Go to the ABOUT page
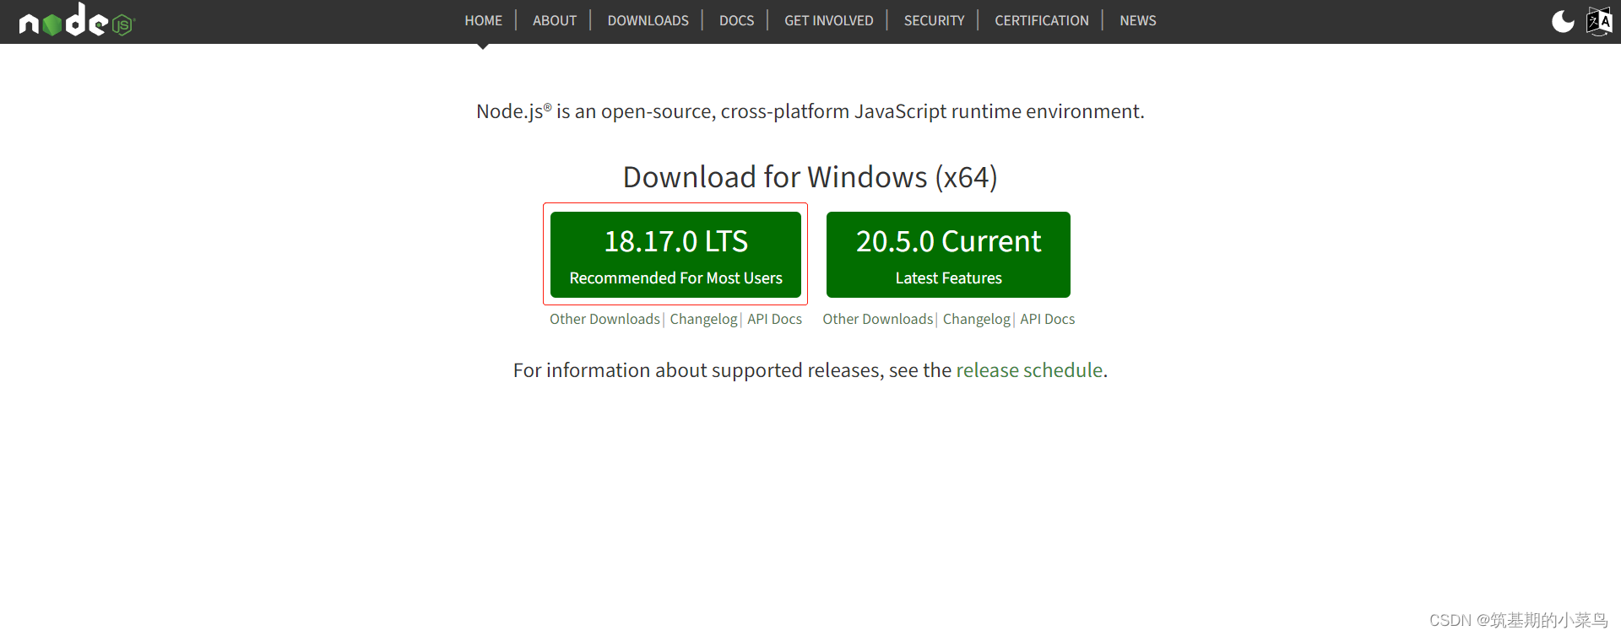The height and width of the screenshot is (636, 1621). [x=555, y=20]
